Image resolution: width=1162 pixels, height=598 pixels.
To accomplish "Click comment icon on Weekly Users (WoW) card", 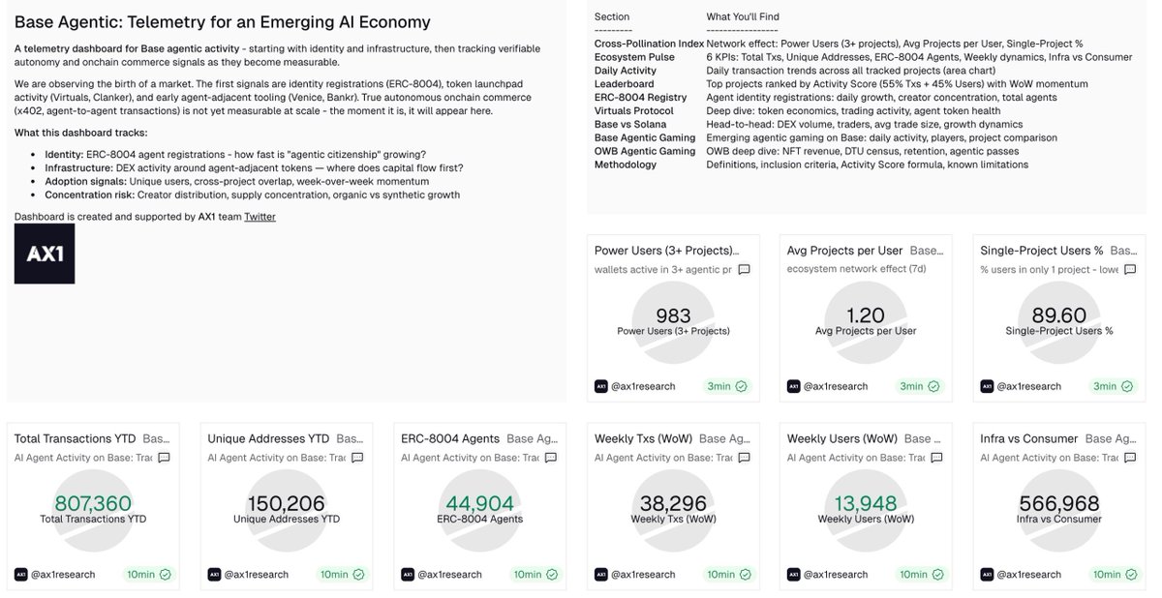I will pyautogui.click(x=936, y=458).
